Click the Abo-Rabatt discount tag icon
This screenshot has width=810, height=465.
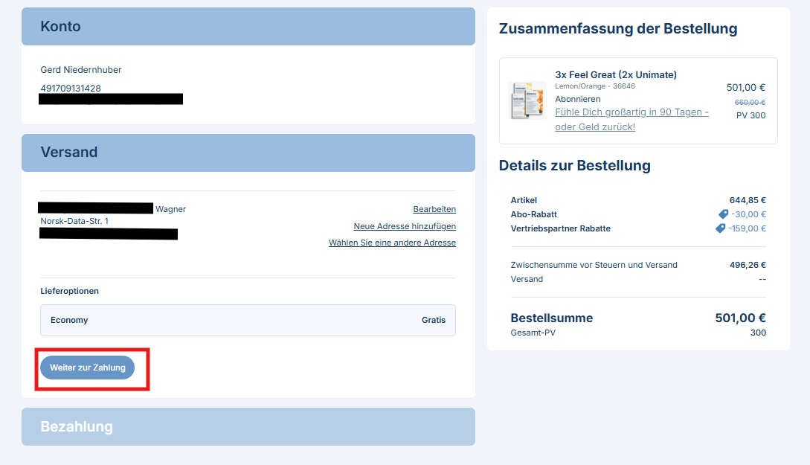(723, 214)
